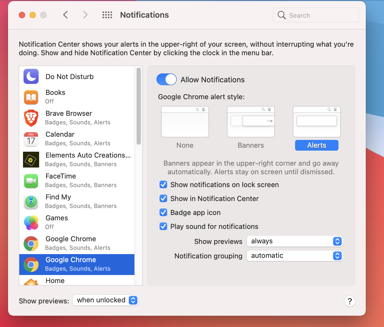This screenshot has width=384, height=327.
Task: Click the app list scrollbar
Action: point(139,106)
